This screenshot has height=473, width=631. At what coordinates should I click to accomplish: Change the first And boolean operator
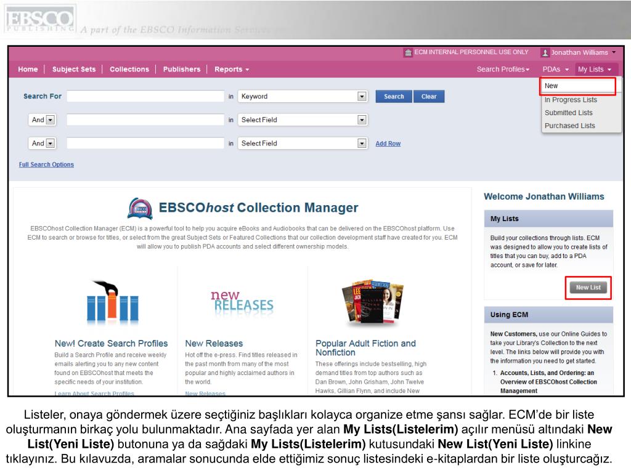click(x=42, y=120)
